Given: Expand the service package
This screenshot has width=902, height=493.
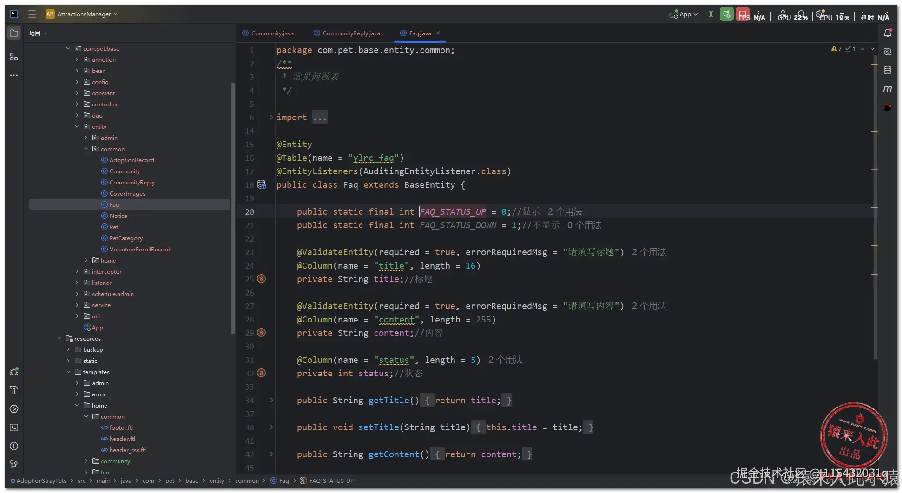Looking at the screenshot, I should coord(77,305).
